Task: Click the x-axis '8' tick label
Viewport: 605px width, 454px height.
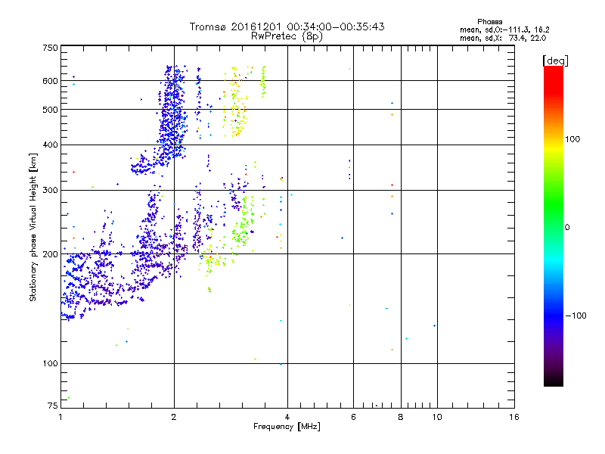Action: (x=401, y=417)
